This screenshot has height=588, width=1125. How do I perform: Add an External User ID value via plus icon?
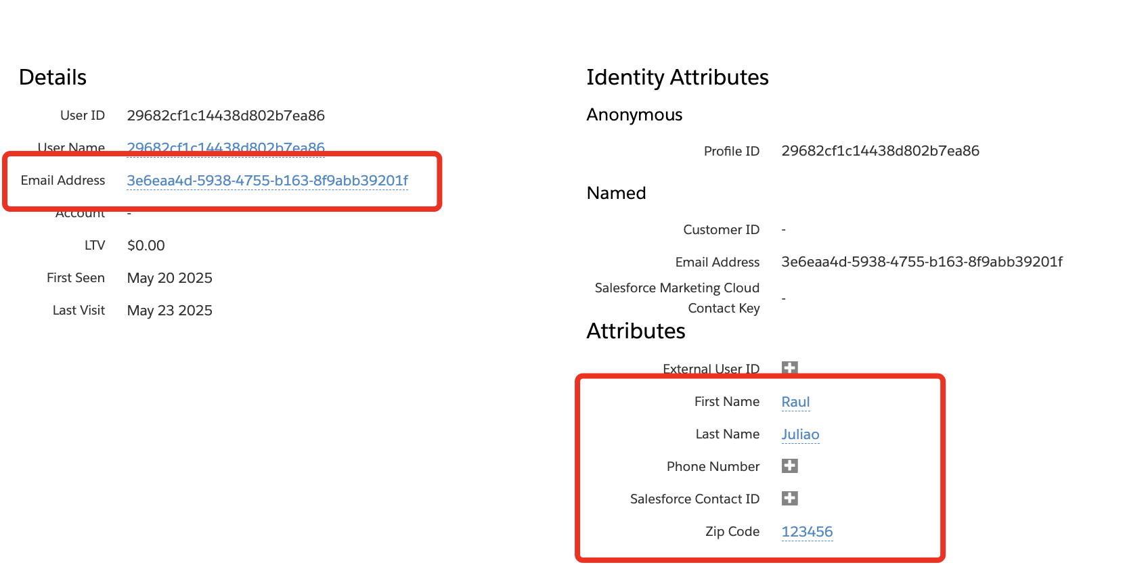789,367
